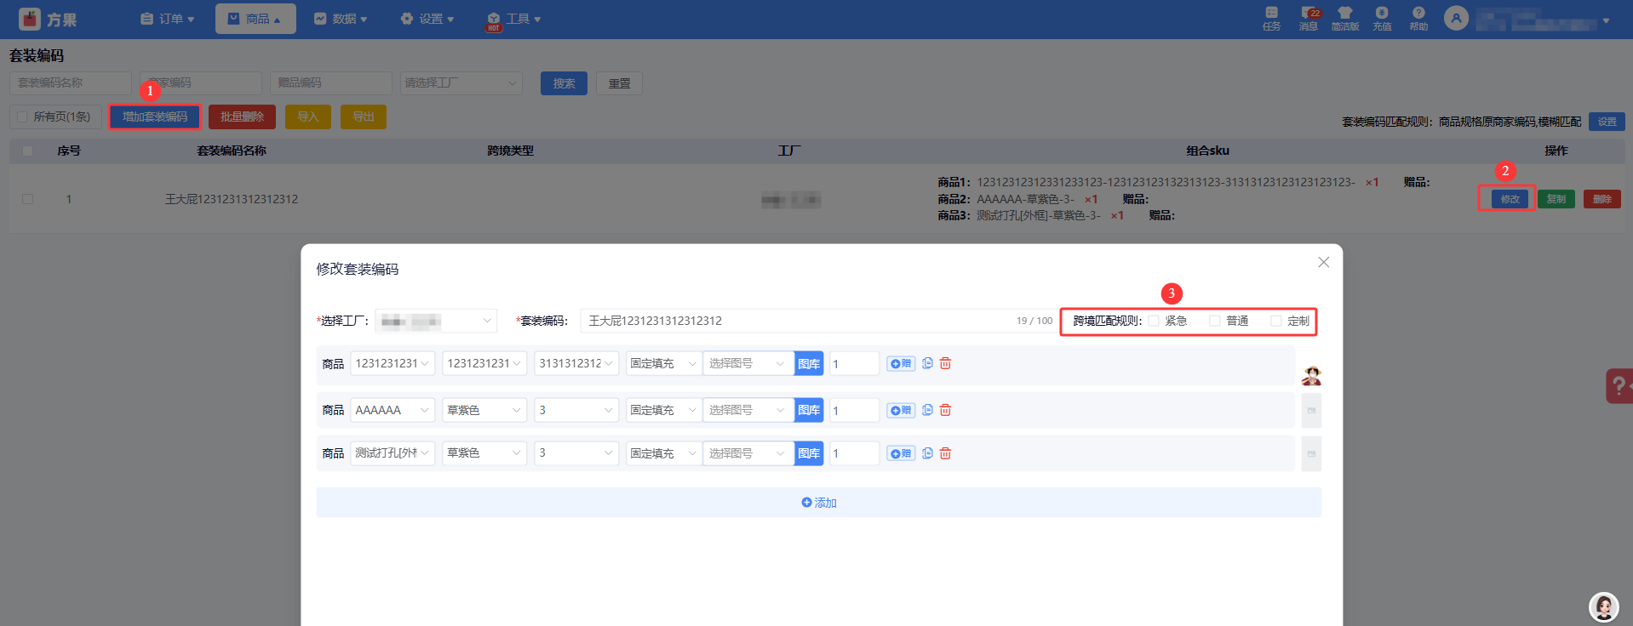Image resolution: width=1633 pixels, height=626 pixels.
Task: Expand the AAAAAA product dropdown
Action: click(x=392, y=410)
